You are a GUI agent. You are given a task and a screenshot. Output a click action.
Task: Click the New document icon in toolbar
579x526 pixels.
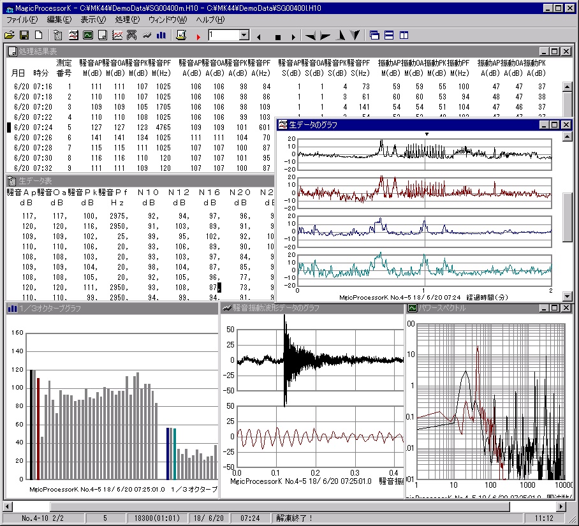(38, 35)
